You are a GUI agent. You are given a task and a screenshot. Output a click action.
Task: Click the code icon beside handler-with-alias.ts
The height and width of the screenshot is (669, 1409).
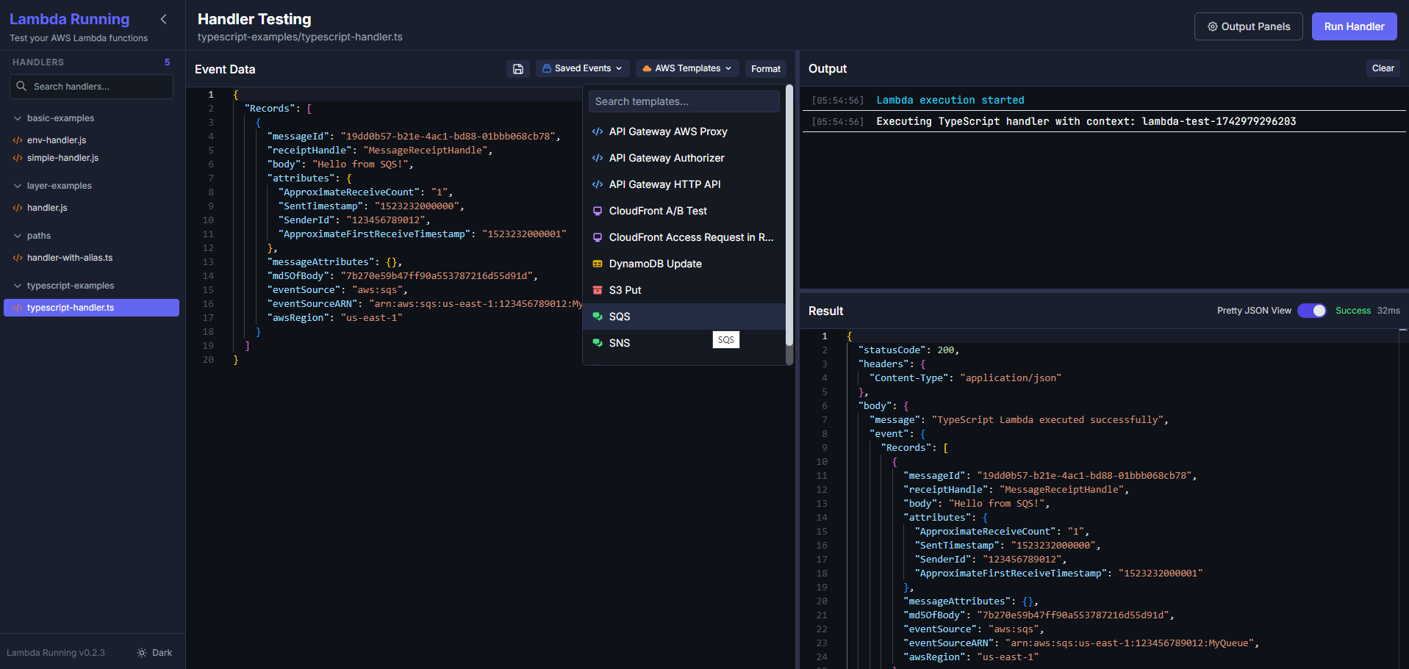18,258
